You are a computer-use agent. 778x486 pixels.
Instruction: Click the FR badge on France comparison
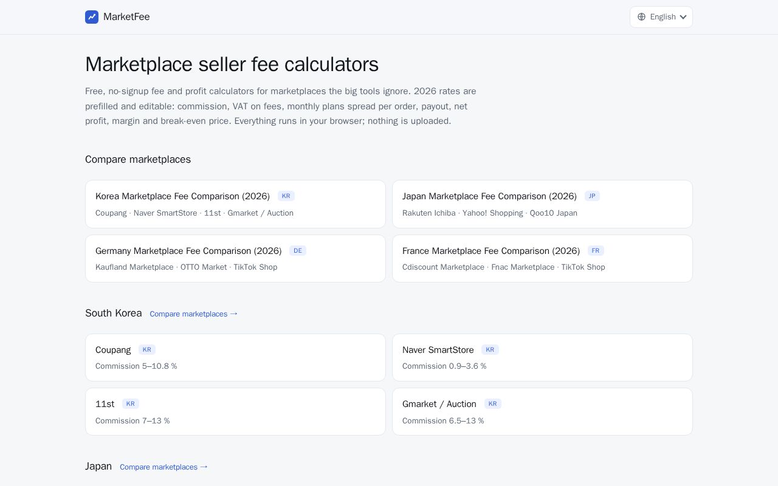click(x=596, y=251)
